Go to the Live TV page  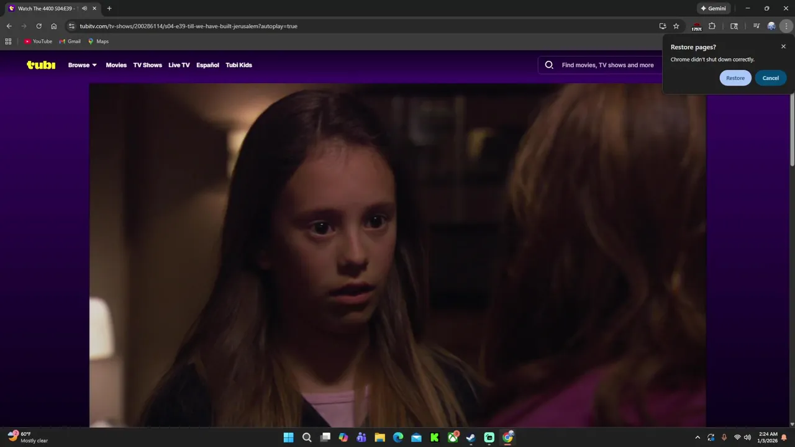[x=179, y=65]
